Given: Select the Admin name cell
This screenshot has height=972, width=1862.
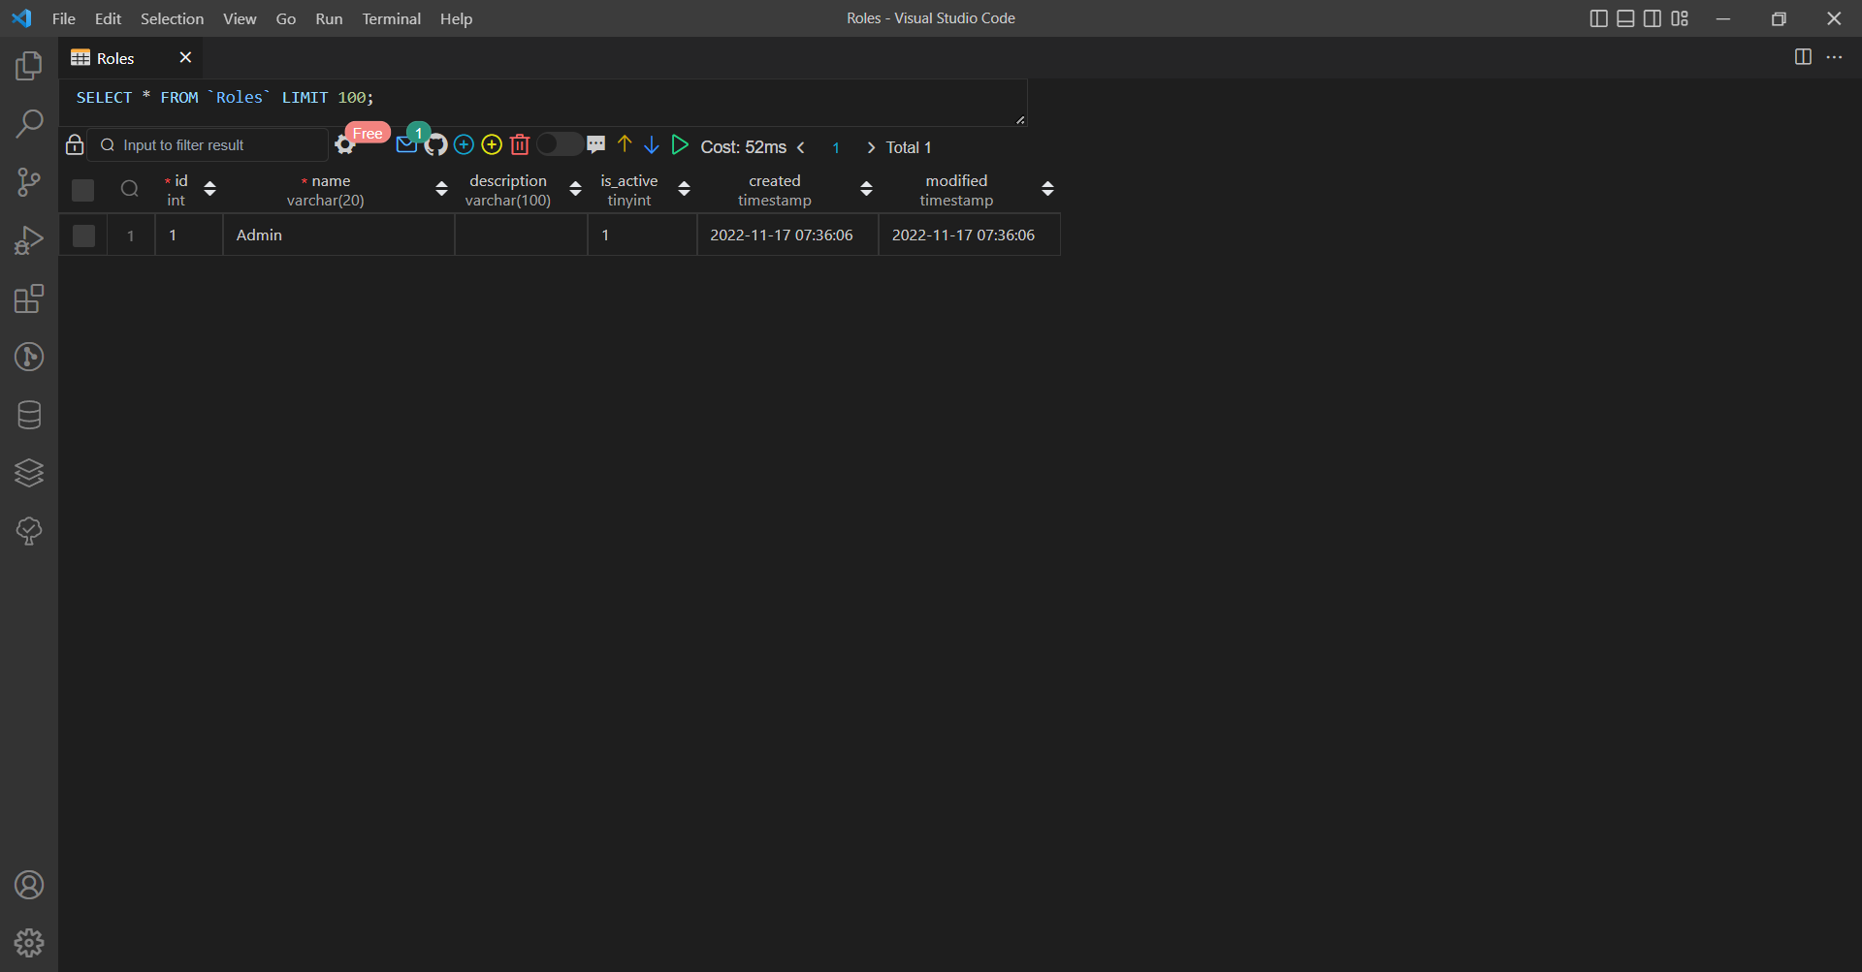Looking at the screenshot, I should pos(339,235).
